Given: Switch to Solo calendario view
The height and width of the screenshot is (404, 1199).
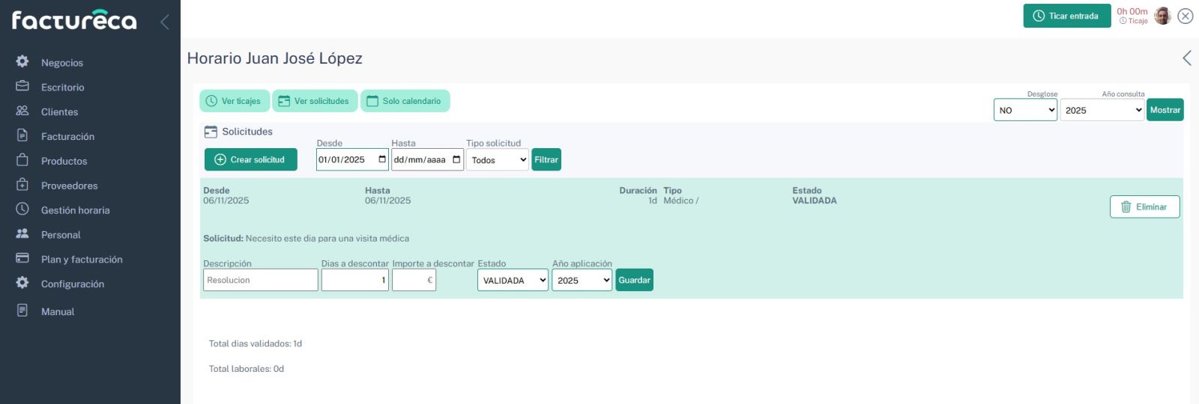Looking at the screenshot, I should point(405,101).
